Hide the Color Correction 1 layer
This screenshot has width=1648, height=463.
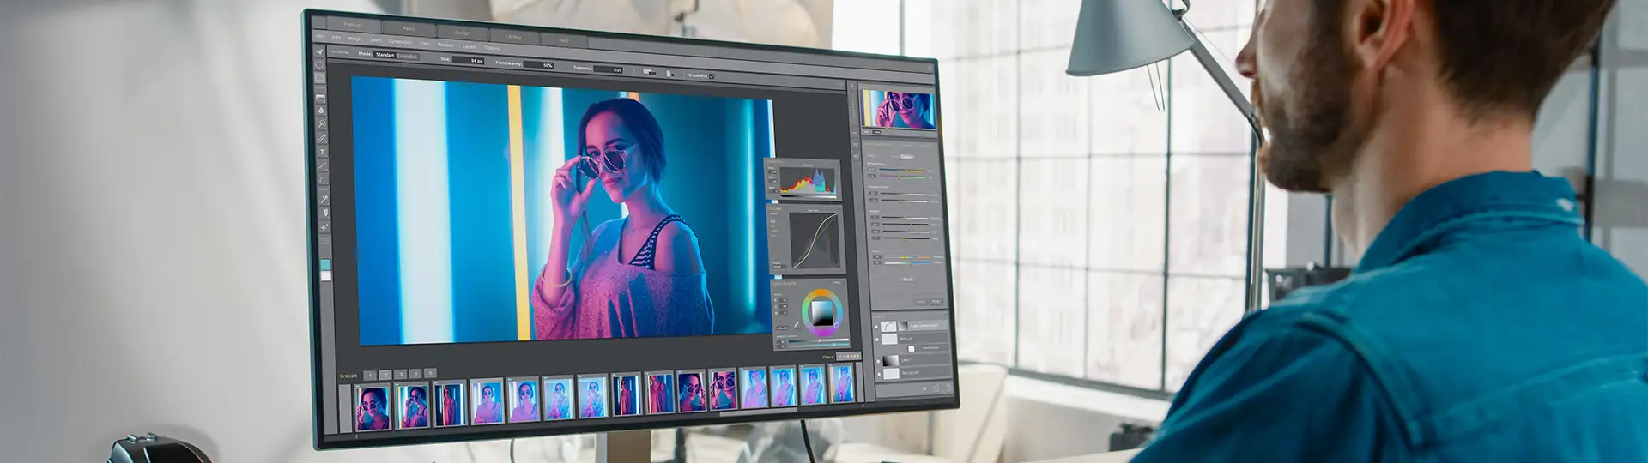[x=876, y=327]
